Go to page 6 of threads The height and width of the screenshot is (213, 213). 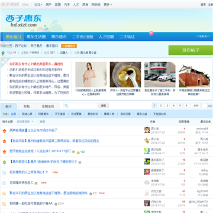pos(186,106)
